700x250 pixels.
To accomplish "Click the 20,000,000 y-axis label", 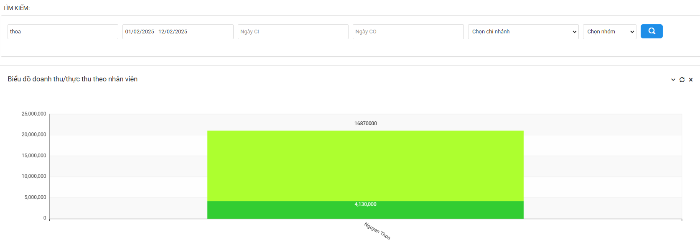I will click(x=34, y=134).
